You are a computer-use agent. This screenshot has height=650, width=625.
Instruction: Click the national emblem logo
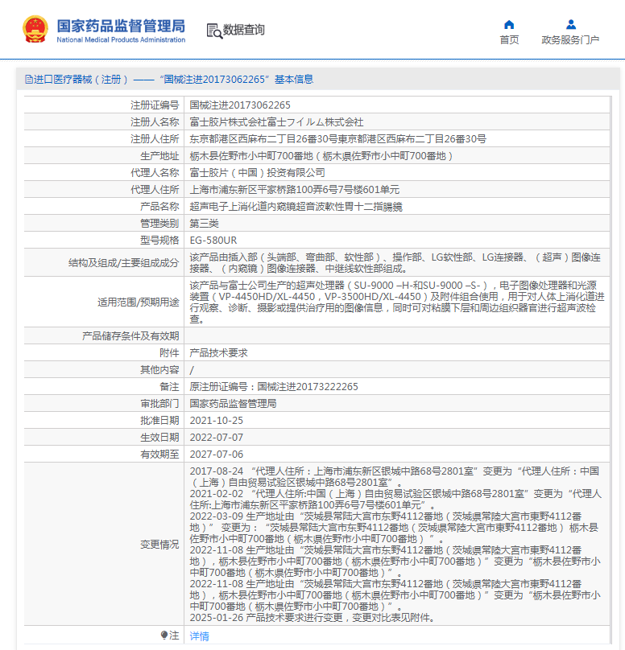coord(35,30)
